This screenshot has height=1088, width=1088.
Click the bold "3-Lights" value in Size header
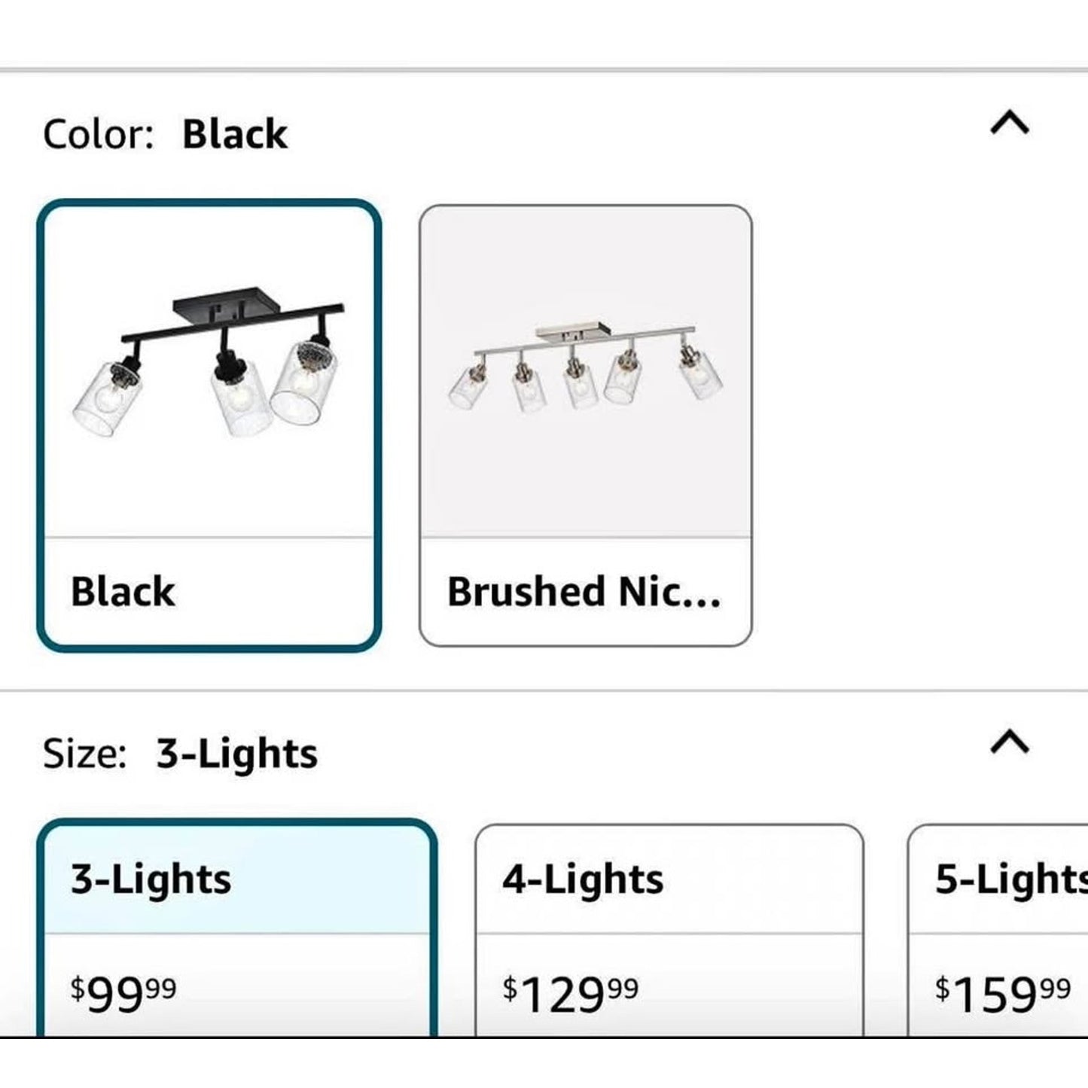click(236, 754)
